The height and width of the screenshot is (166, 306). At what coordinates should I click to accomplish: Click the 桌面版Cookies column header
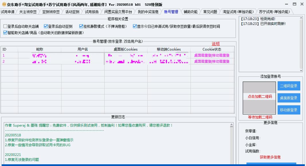(126, 49)
